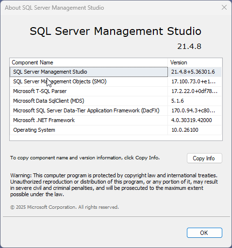This screenshot has height=248, width=232.
Task: Click the SMO version cell 17.100.73.0
Action: point(195,81)
